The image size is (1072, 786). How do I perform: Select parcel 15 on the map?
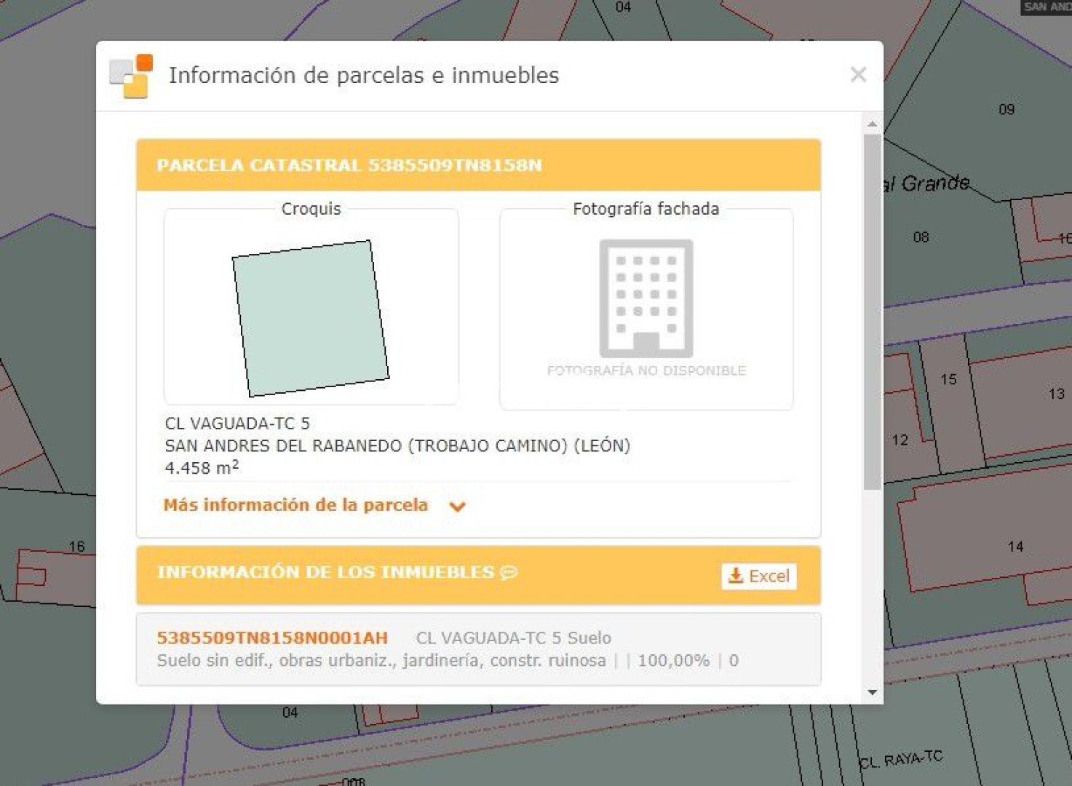pos(948,379)
